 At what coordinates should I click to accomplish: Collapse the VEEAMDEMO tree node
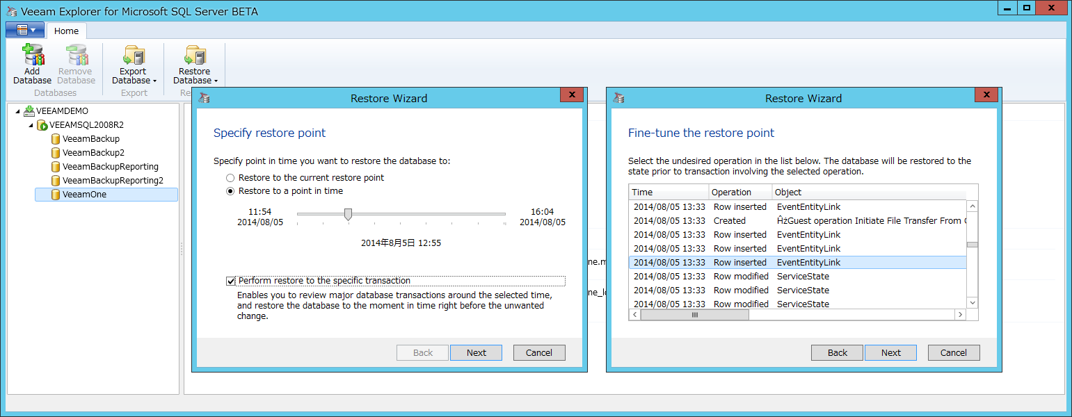(x=17, y=111)
